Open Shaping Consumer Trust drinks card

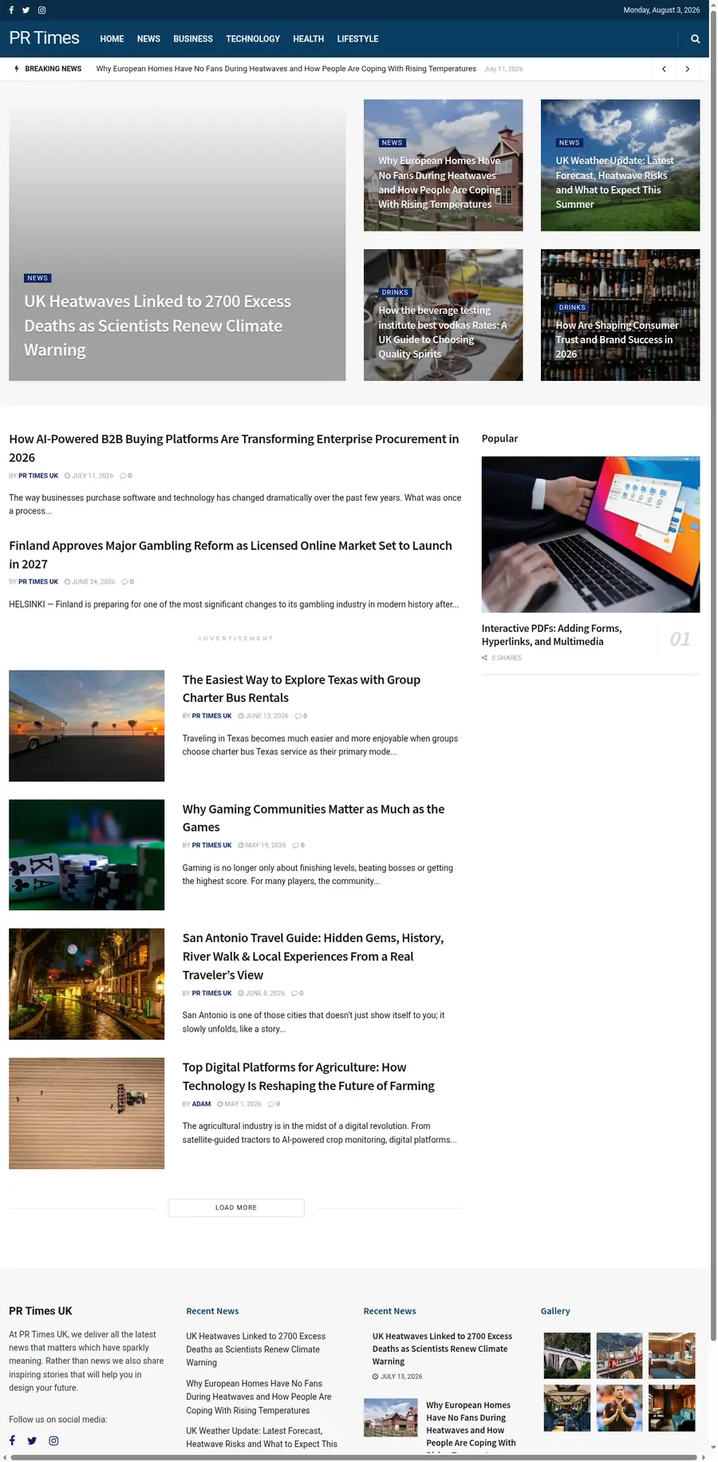click(x=620, y=315)
